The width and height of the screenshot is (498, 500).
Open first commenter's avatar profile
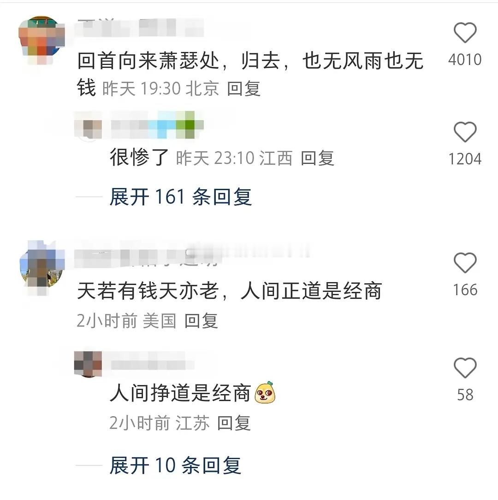pyautogui.click(x=41, y=40)
